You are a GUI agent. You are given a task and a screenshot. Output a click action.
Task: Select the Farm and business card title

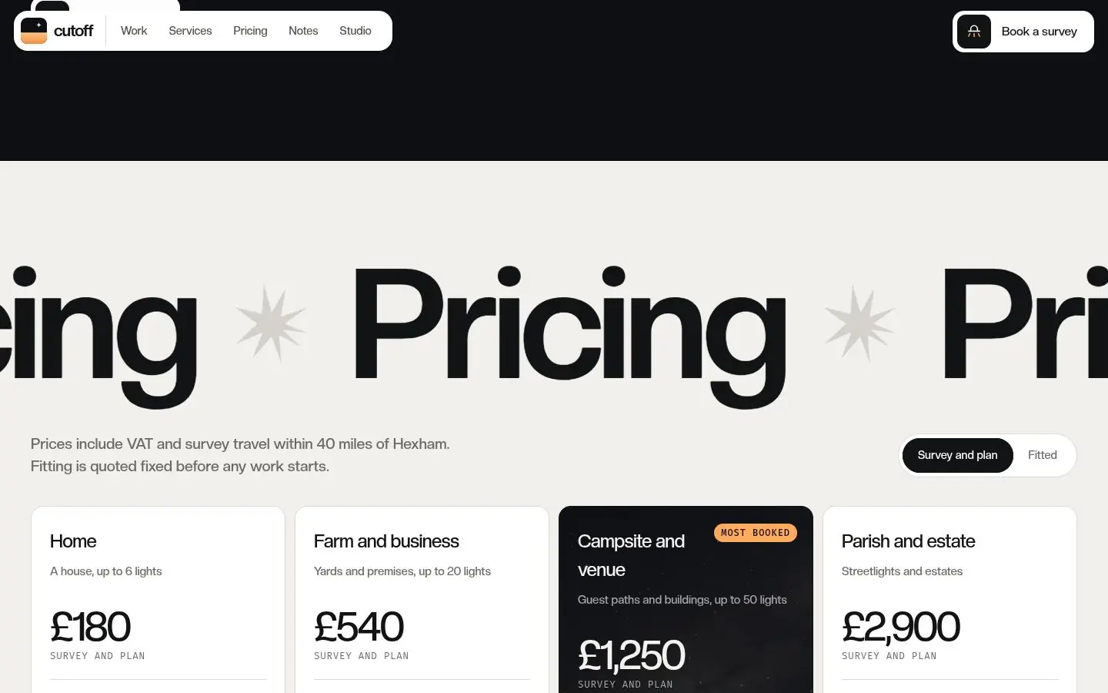click(386, 541)
